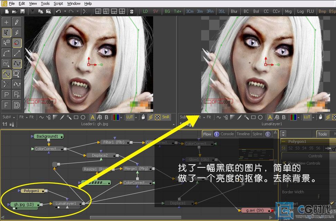Viewport: 336px width, 221px height.
Task: Undo the last action with the curved arrow
Action: (x=58, y=11)
